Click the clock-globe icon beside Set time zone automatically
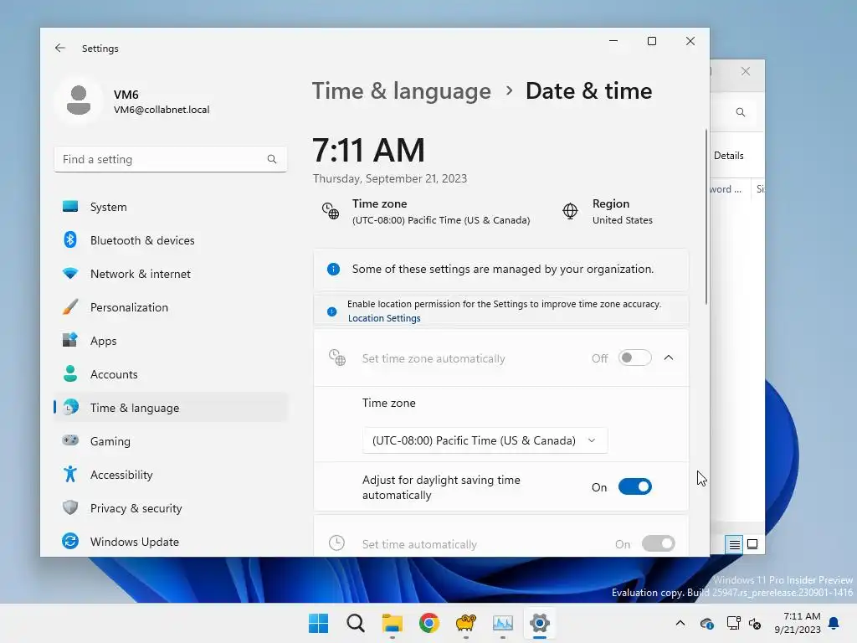Screen dimensions: 857x643 336,358
